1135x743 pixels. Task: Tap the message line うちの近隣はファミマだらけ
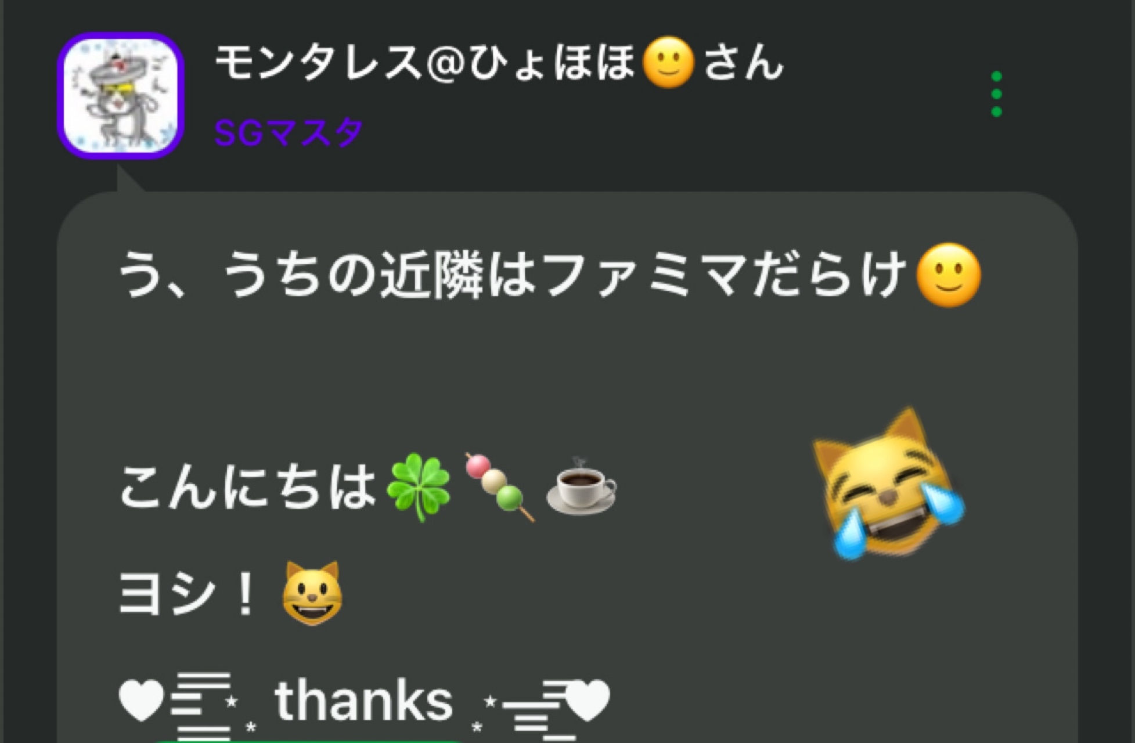point(512,275)
